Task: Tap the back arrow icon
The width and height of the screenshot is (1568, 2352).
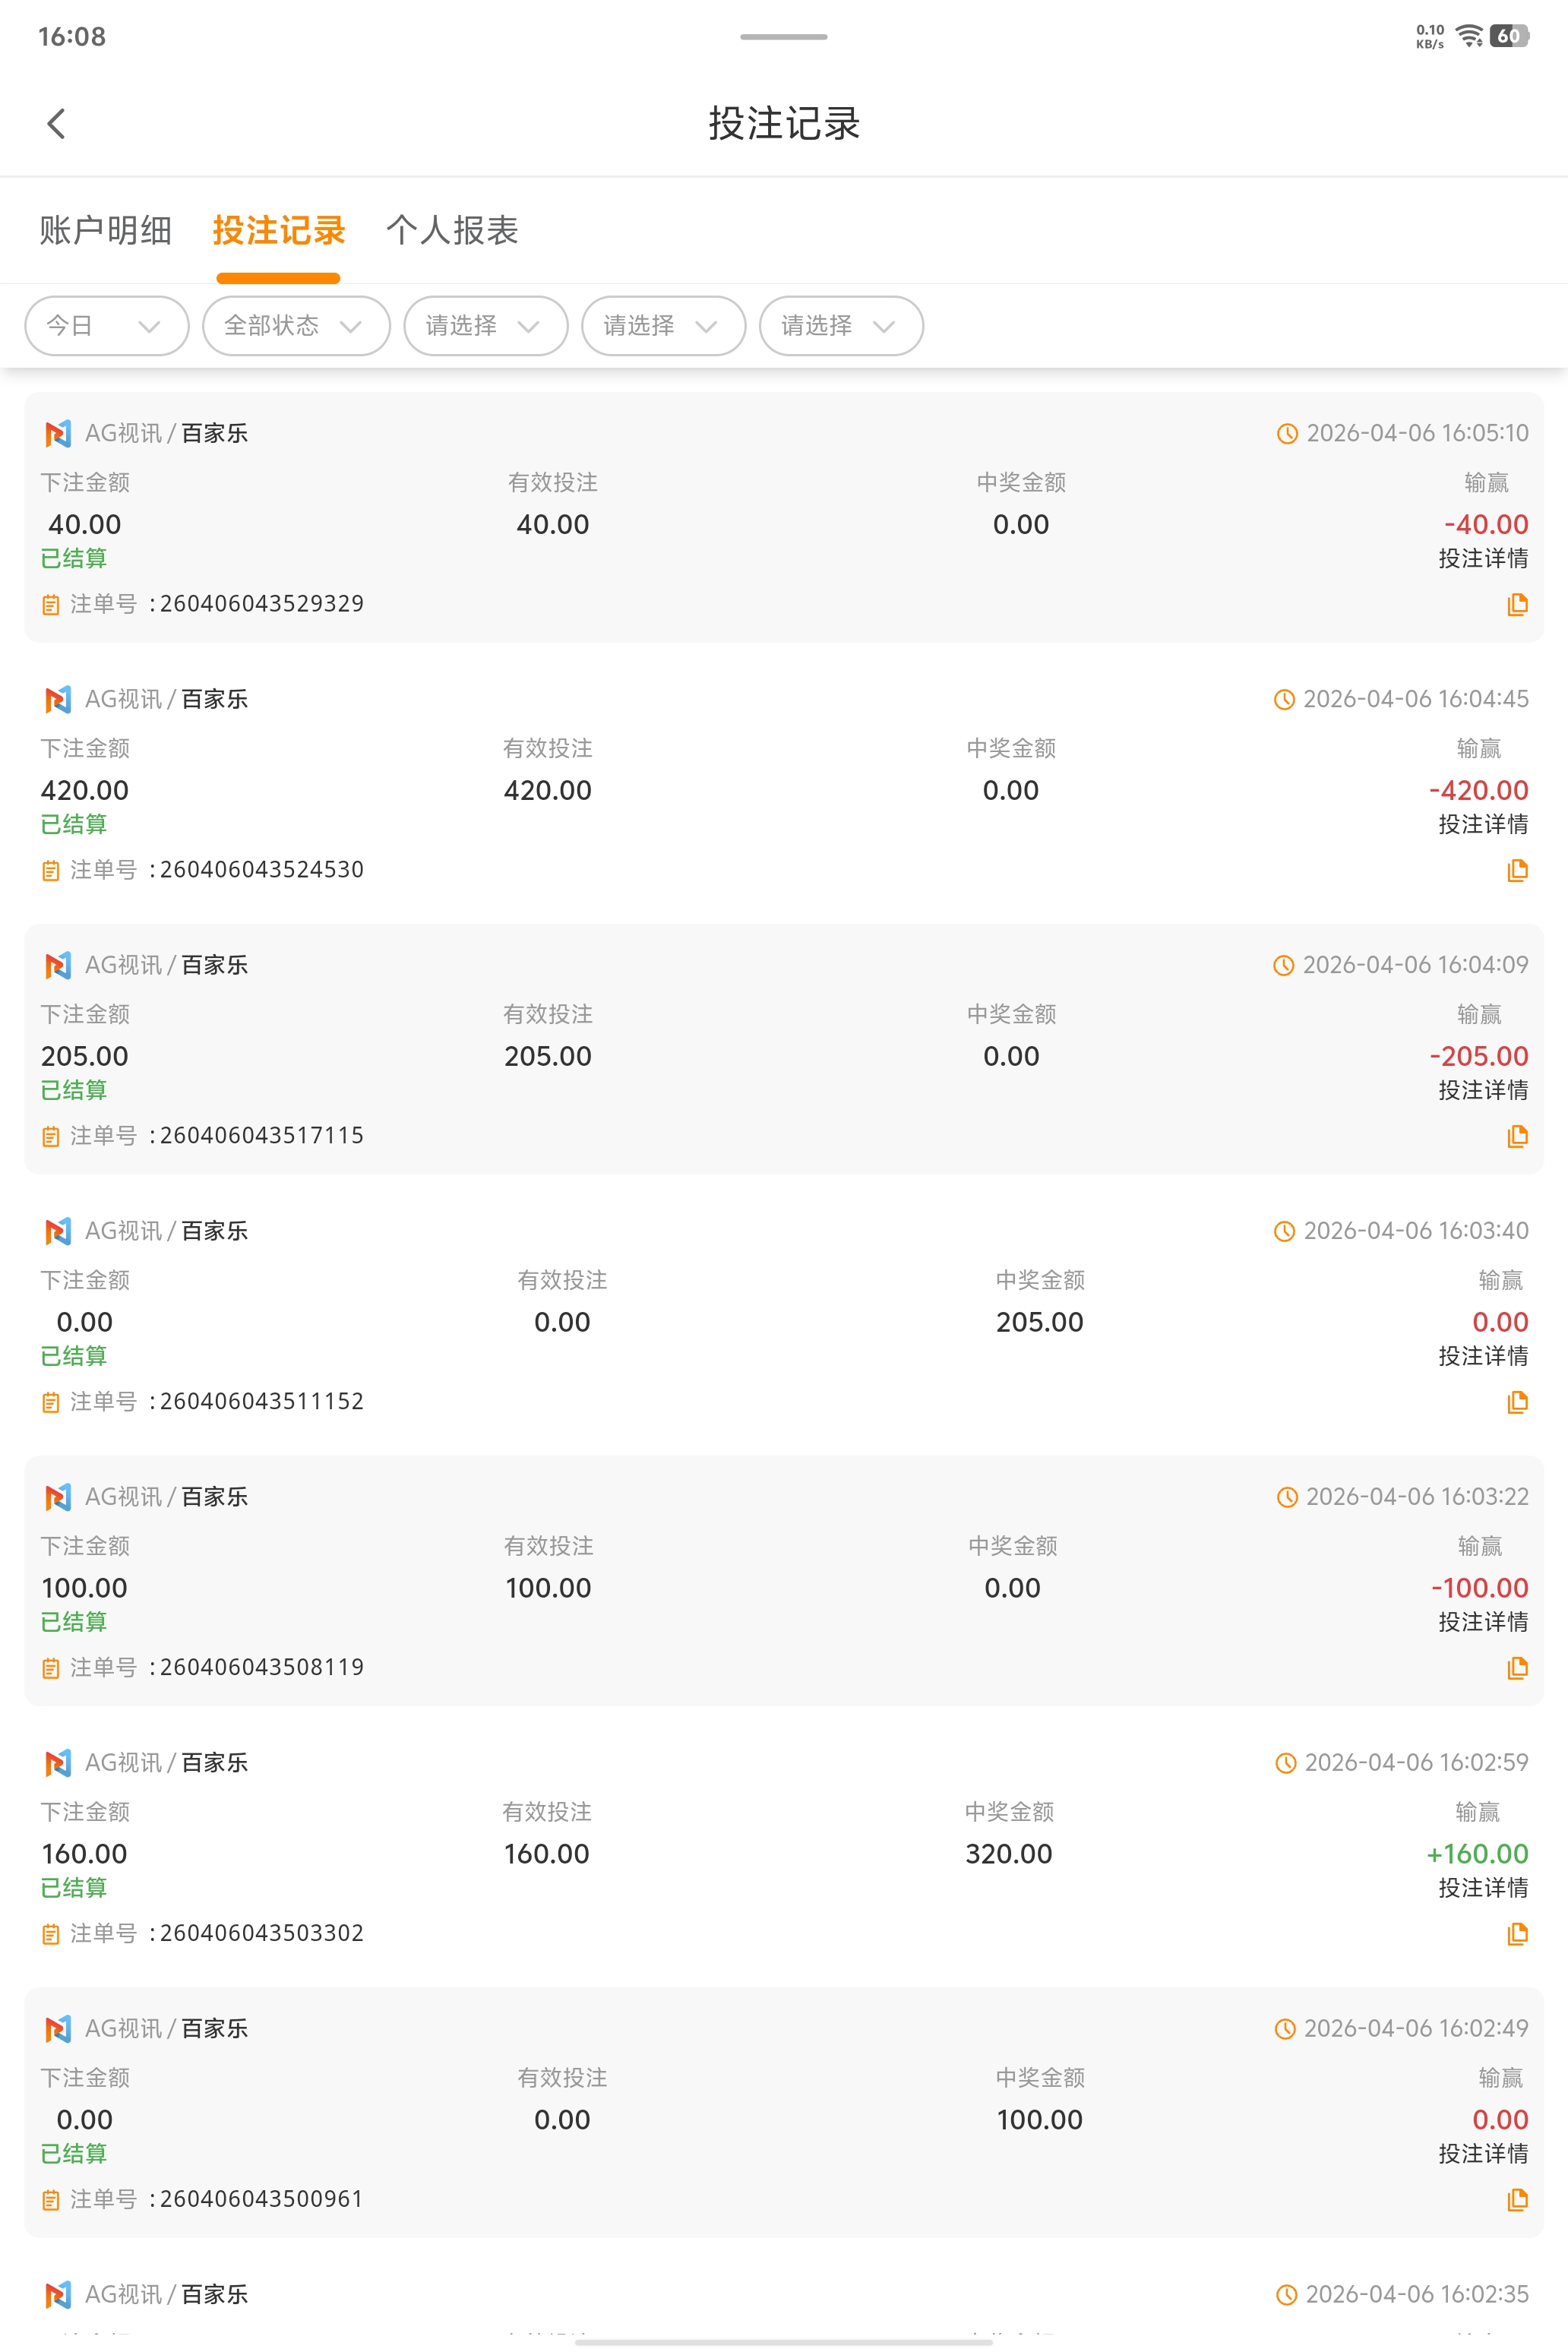Action: point(57,124)
